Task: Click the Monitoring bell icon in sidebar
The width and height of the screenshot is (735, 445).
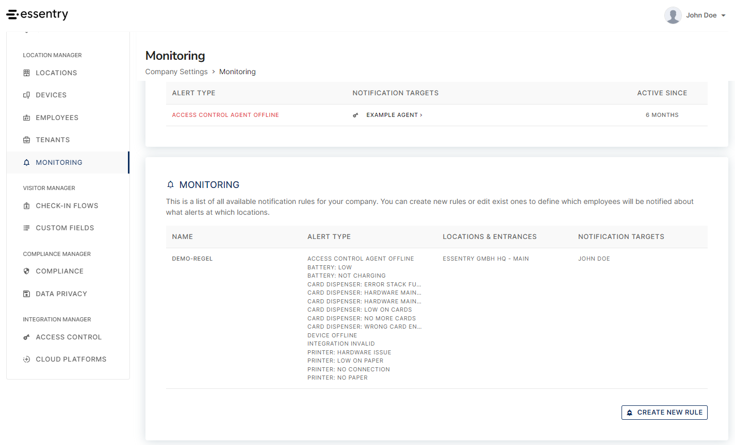Action: click(x=27, y=163)
